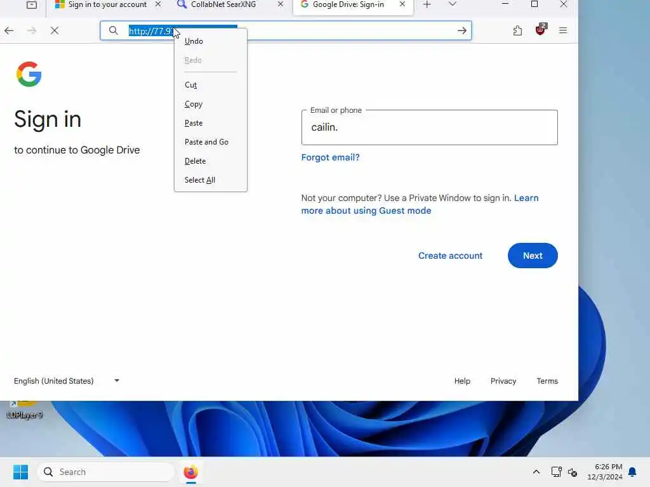The width and height of the screenshot is (650, 487).
Task: Open the Help footer link
Action: pos(462,381)
